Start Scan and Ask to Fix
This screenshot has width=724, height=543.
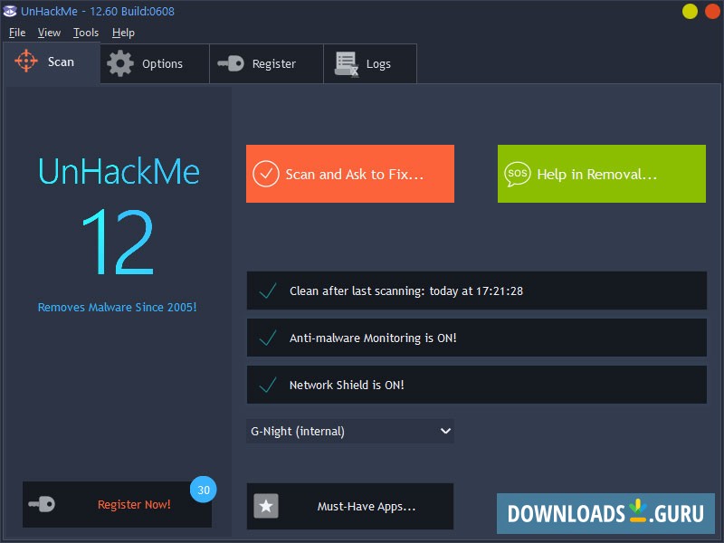350,174
